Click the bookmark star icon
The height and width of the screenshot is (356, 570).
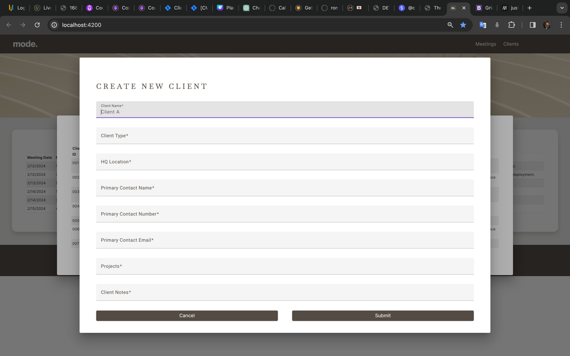point(463,25)
